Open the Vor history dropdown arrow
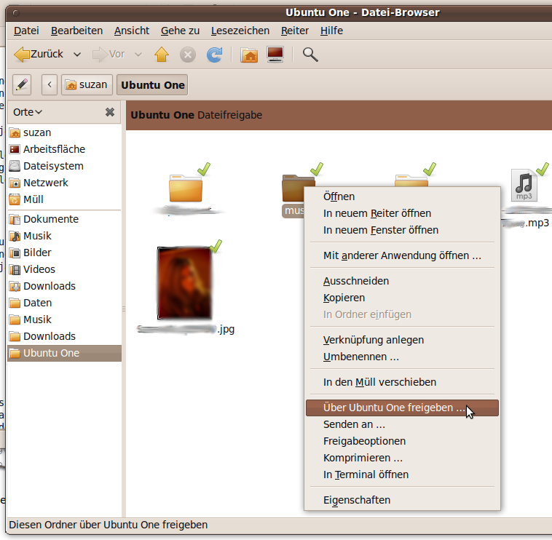 tap(138, 55)
